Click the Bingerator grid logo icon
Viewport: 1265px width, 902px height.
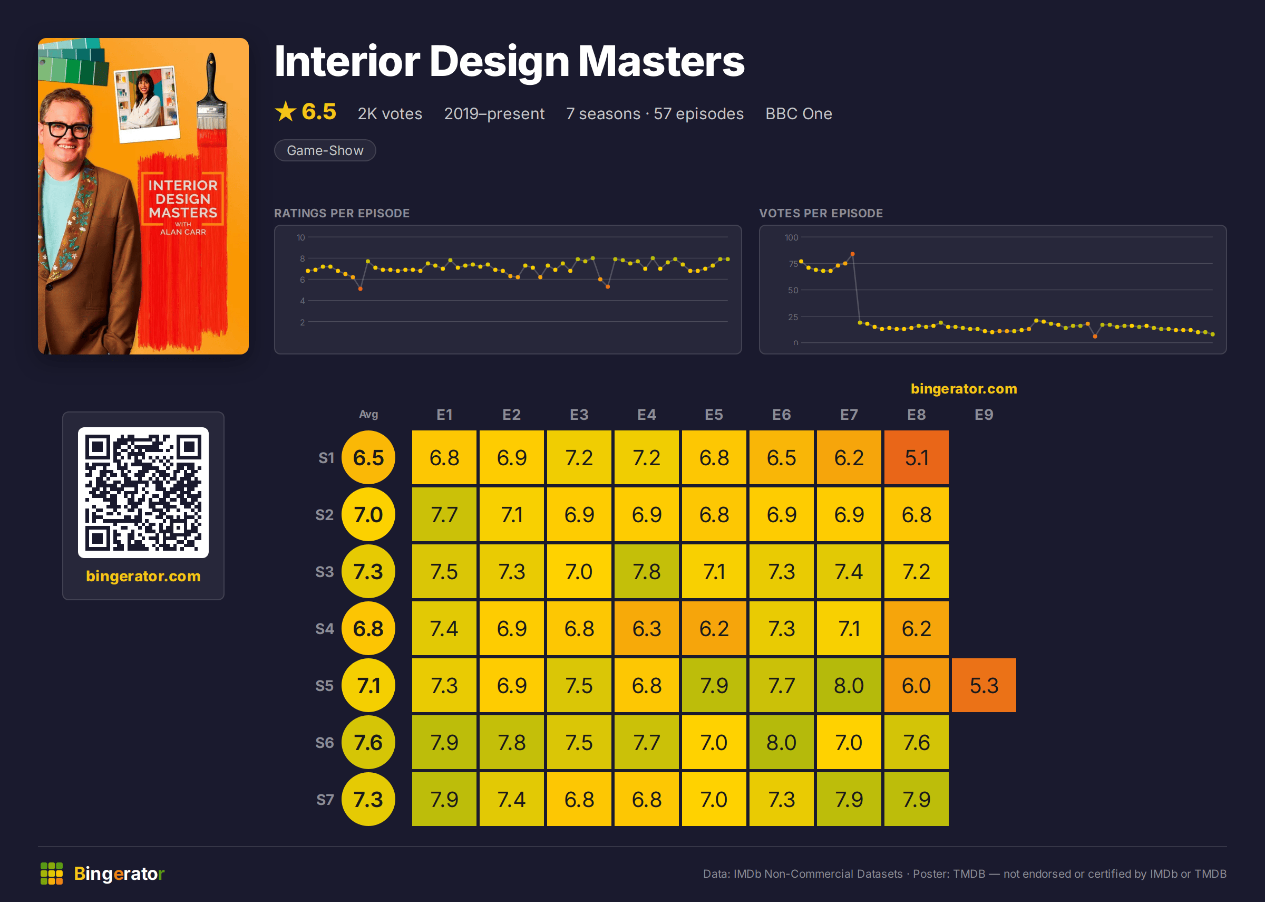point(52,873)
